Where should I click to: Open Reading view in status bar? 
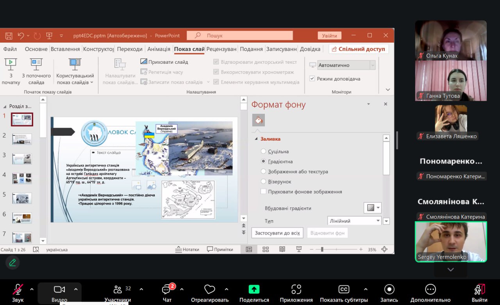point(282,249)
